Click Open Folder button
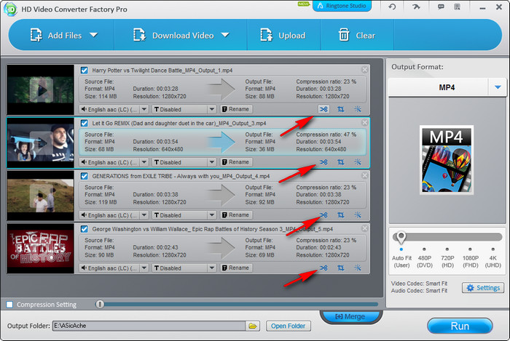Screen dimensions: 510x341 tap(289, 326)
